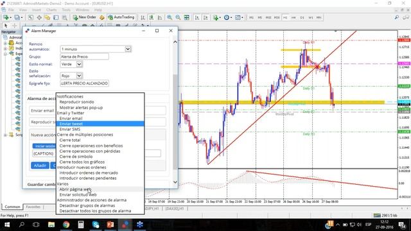Select the H4 timeframe

tap(293, 17)
